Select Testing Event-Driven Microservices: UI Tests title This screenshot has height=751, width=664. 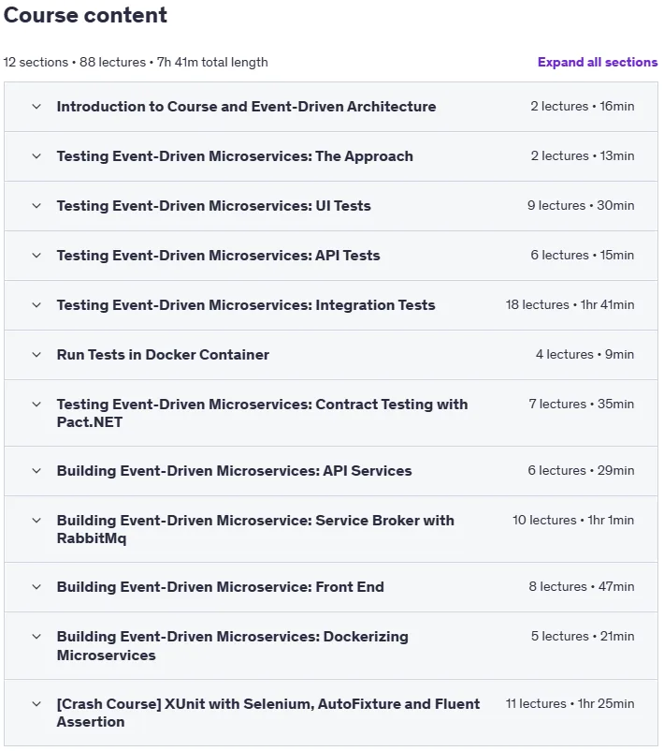[x=214, y=206]
